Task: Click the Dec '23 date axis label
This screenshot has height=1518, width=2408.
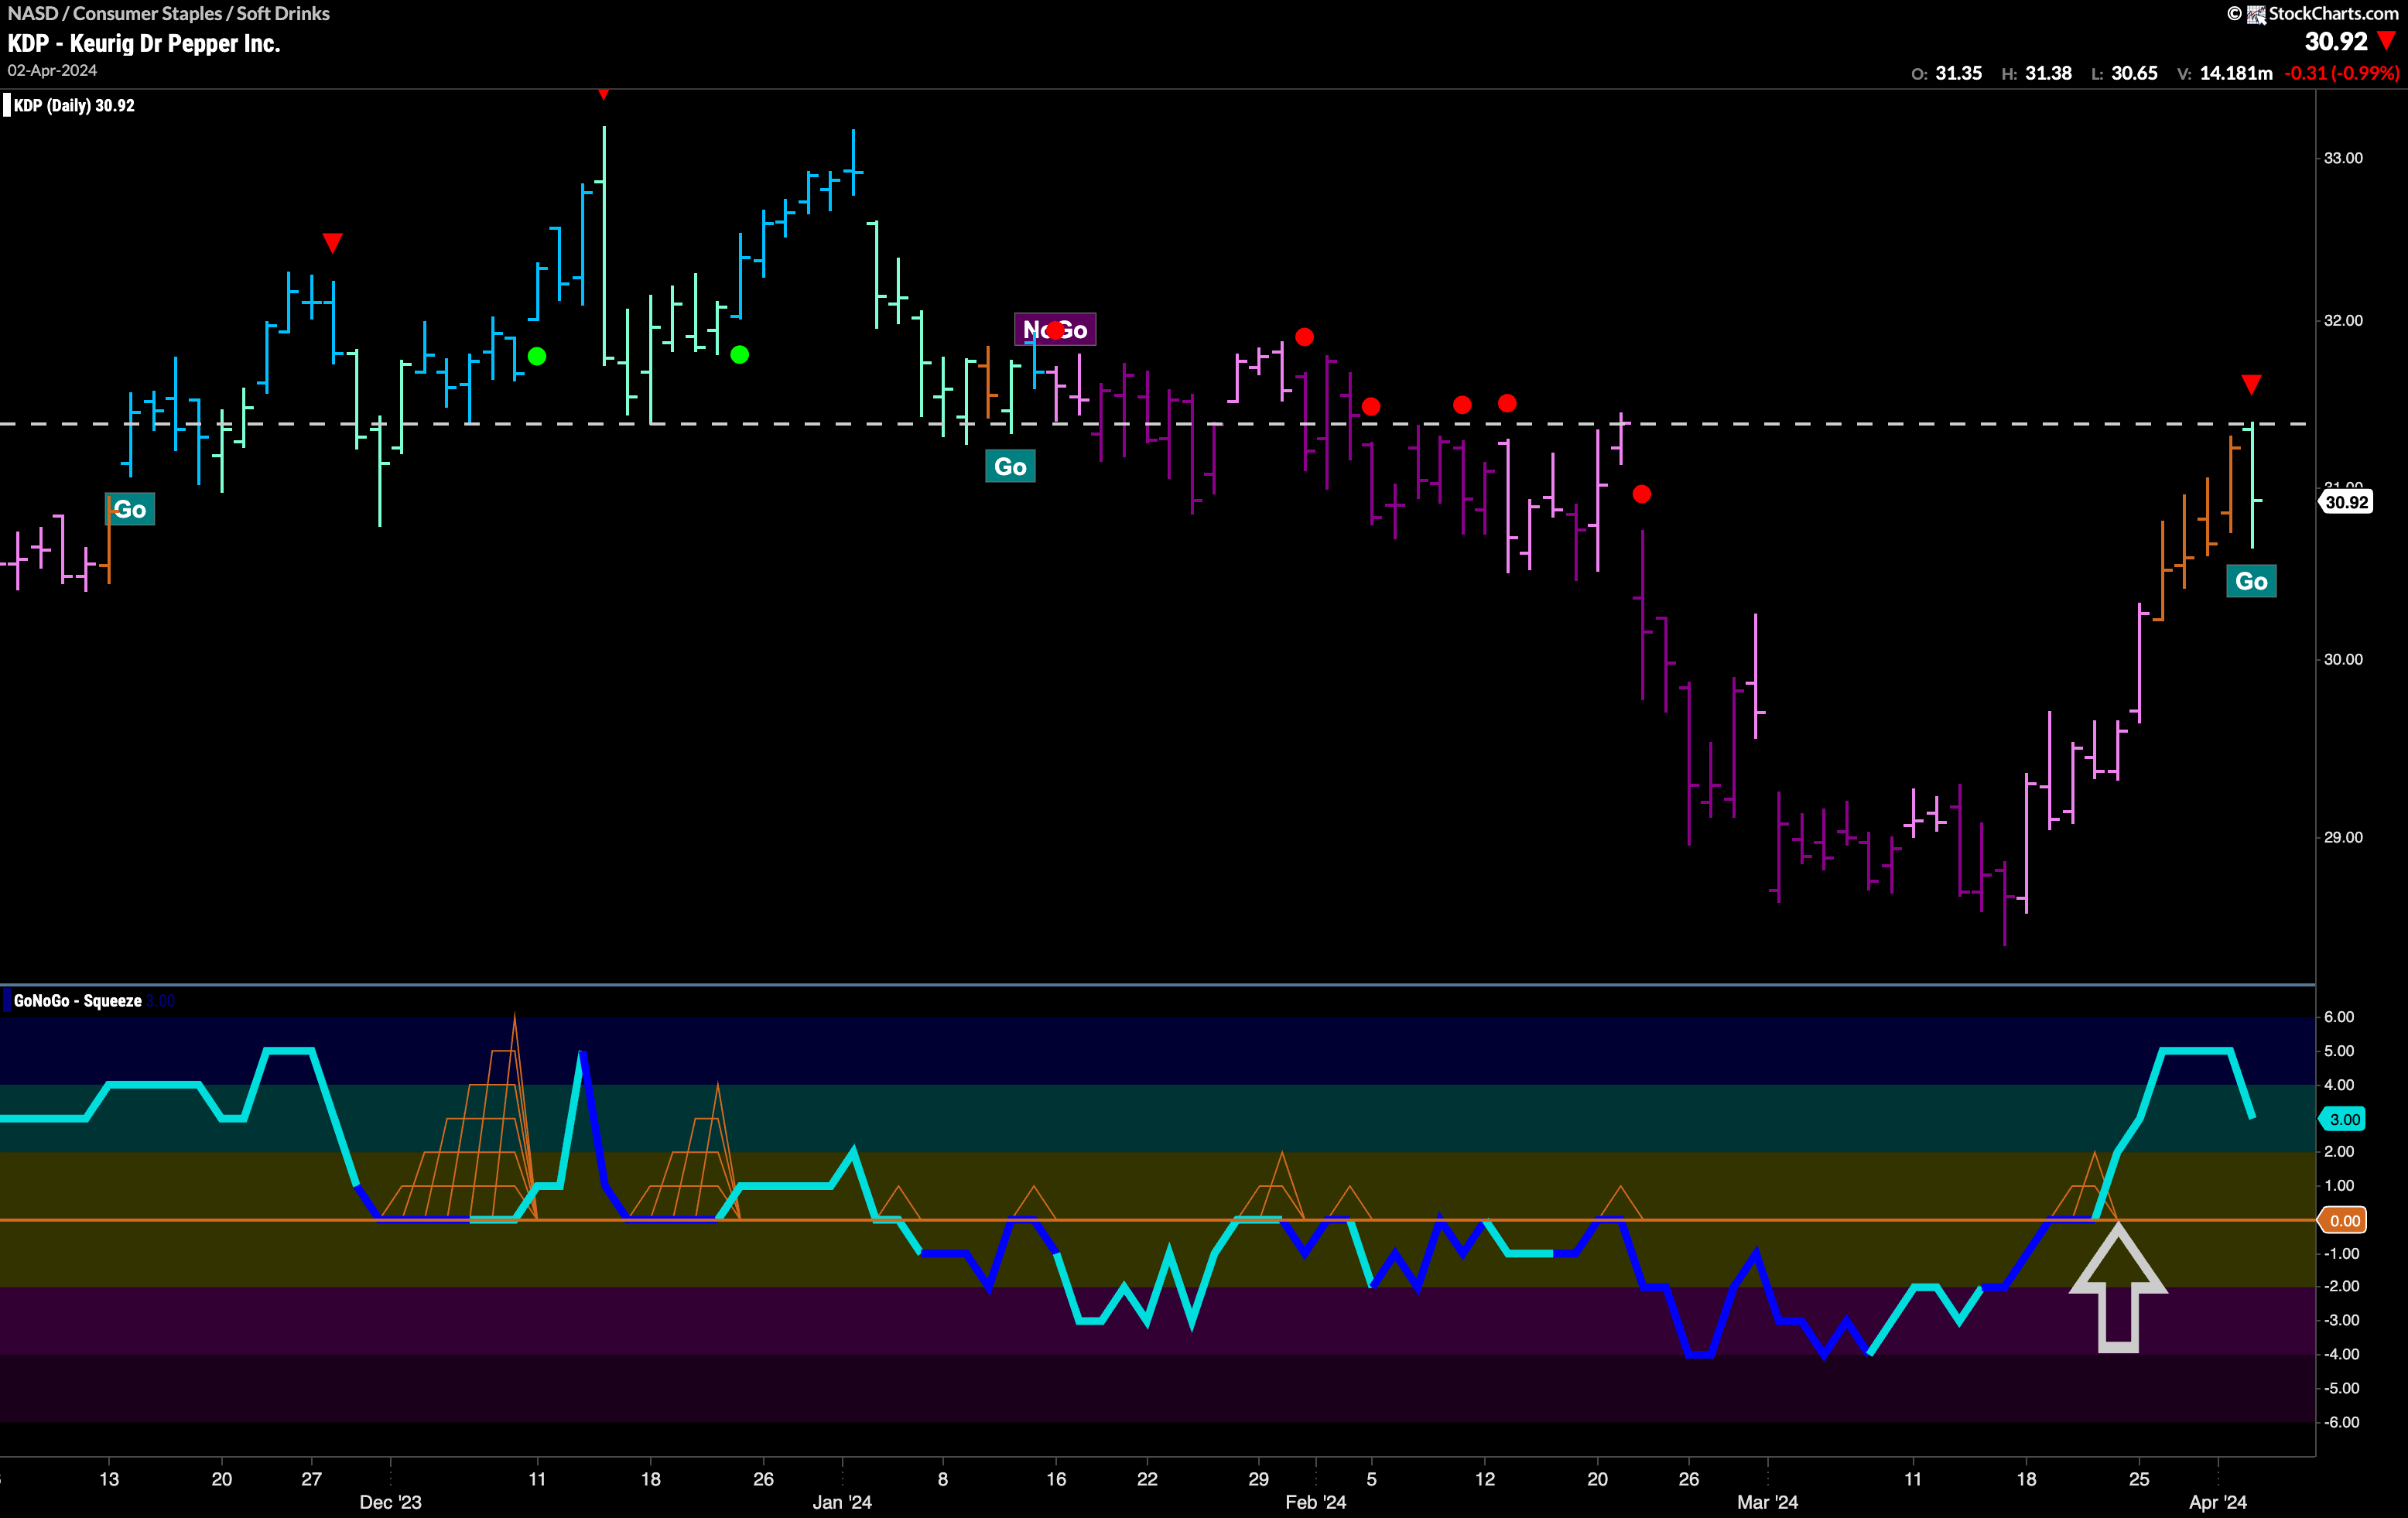Action: [x=390, y=1502]
